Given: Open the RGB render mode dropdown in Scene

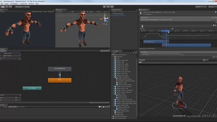Looking at the screenshot, I should [75, 12].
